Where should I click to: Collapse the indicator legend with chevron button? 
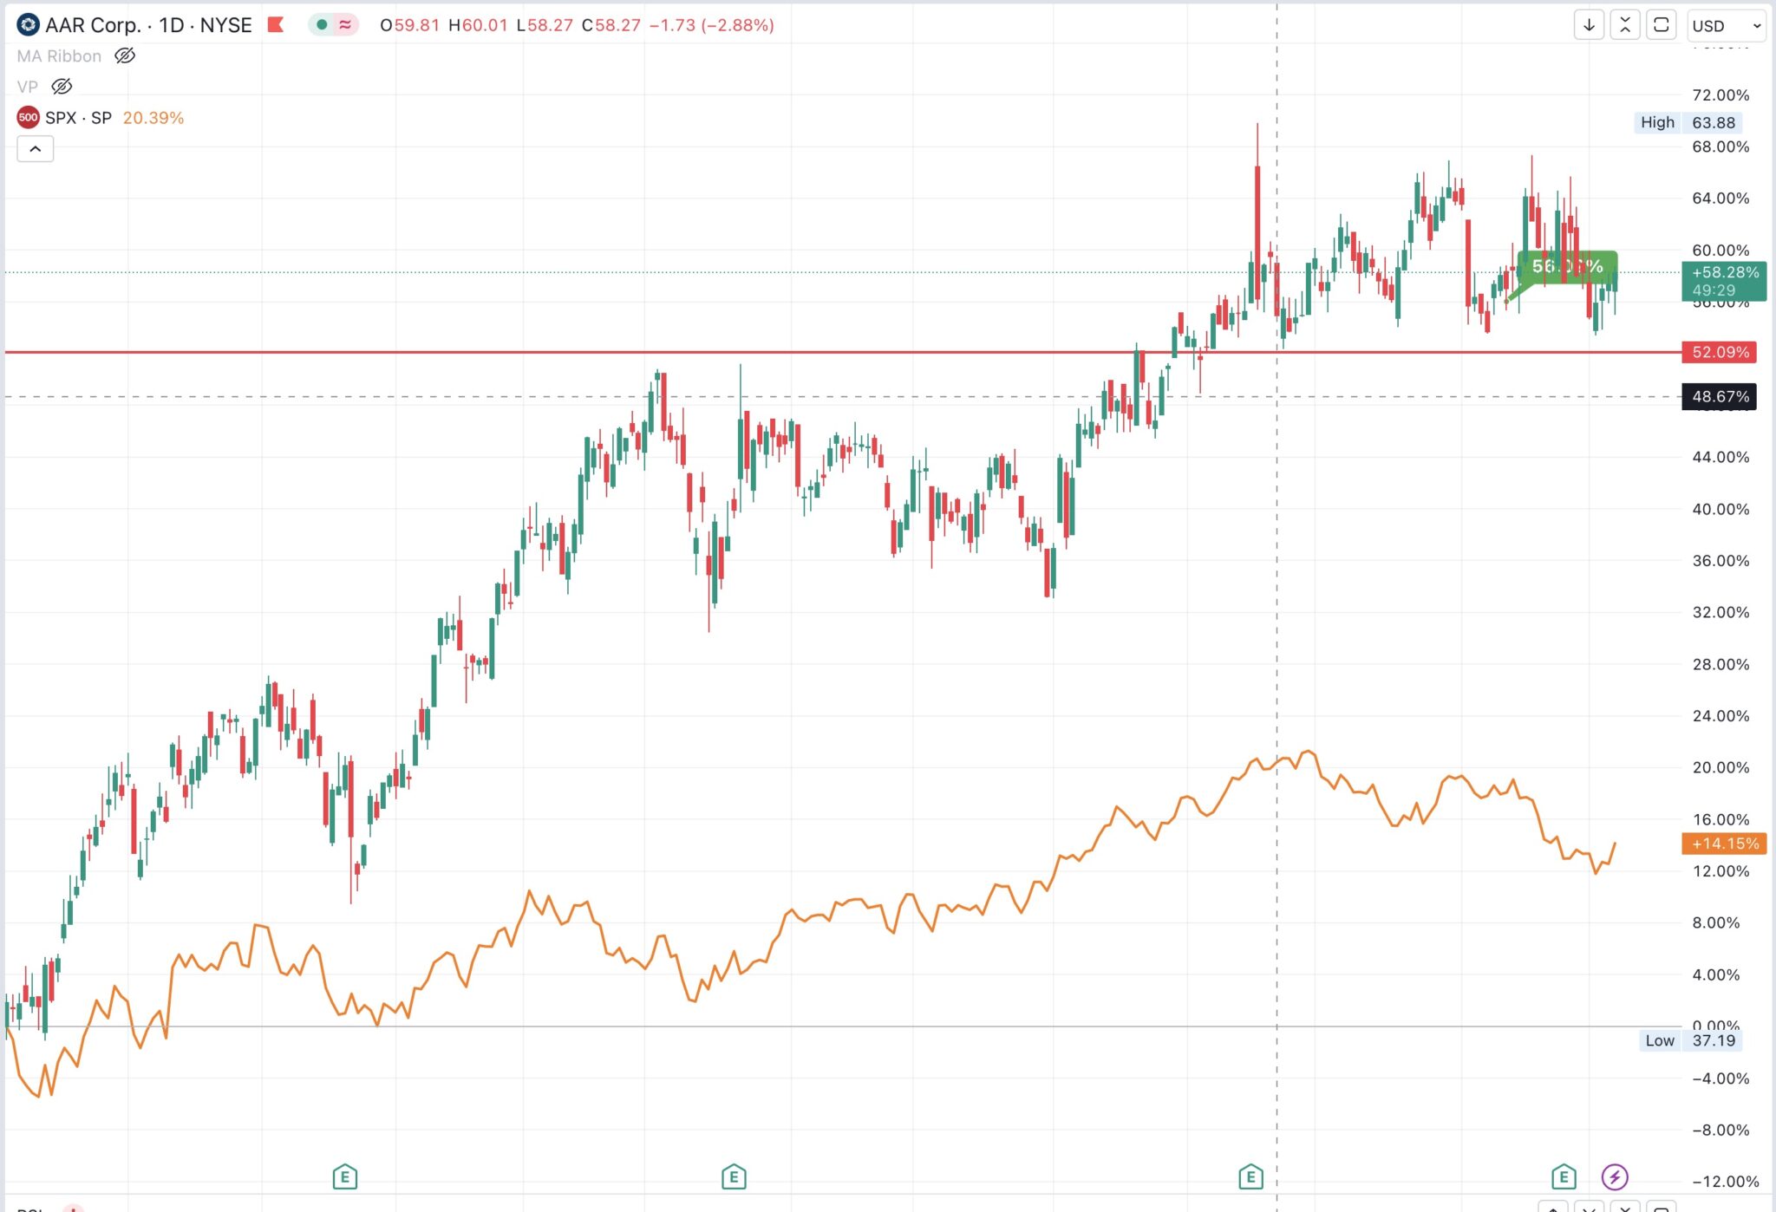pos(36,148)
